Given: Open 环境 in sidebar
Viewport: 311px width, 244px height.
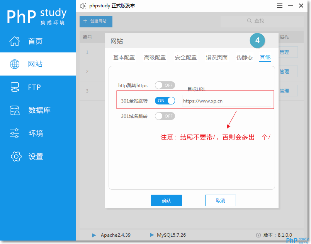Looking at the screenshot, I should coord(38,133).
